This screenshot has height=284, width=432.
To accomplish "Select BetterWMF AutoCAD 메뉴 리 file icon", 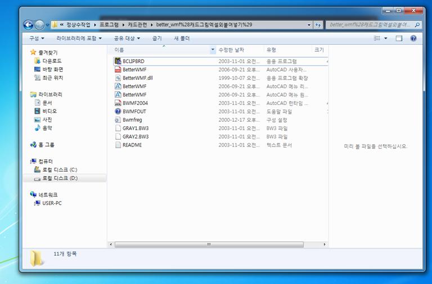I will (118, 86).
